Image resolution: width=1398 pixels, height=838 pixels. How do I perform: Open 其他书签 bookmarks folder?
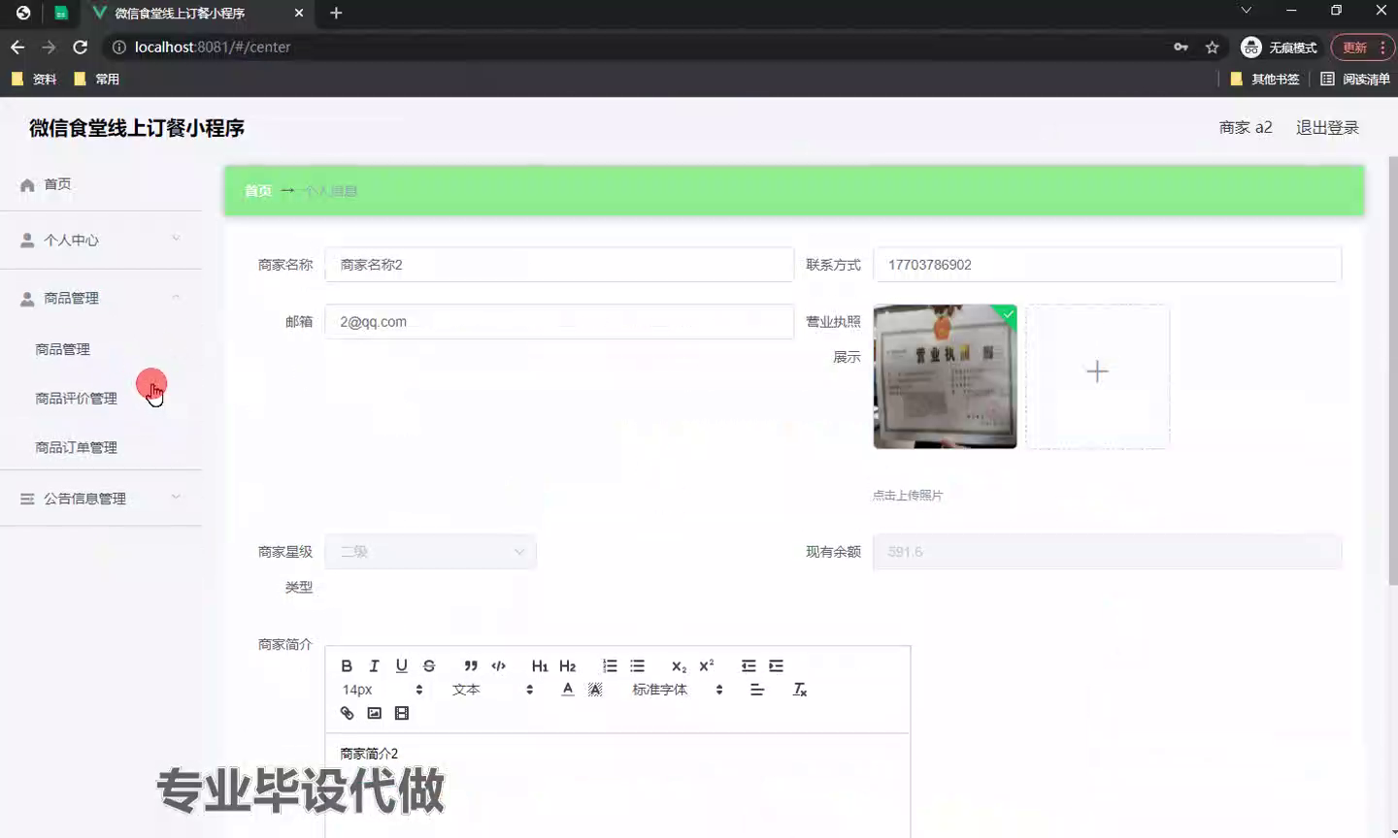point(1264,80)
